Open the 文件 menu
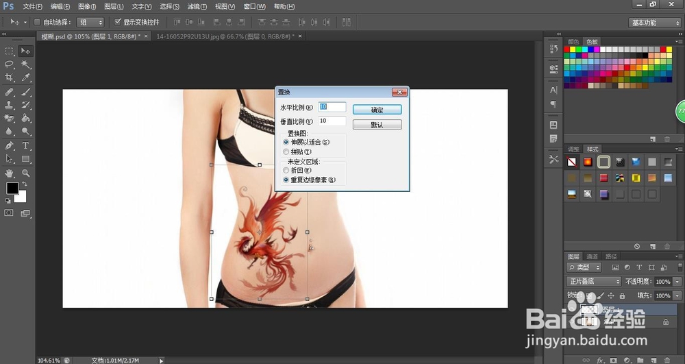Viewport: 685px width, 364px height. point(33,7)
